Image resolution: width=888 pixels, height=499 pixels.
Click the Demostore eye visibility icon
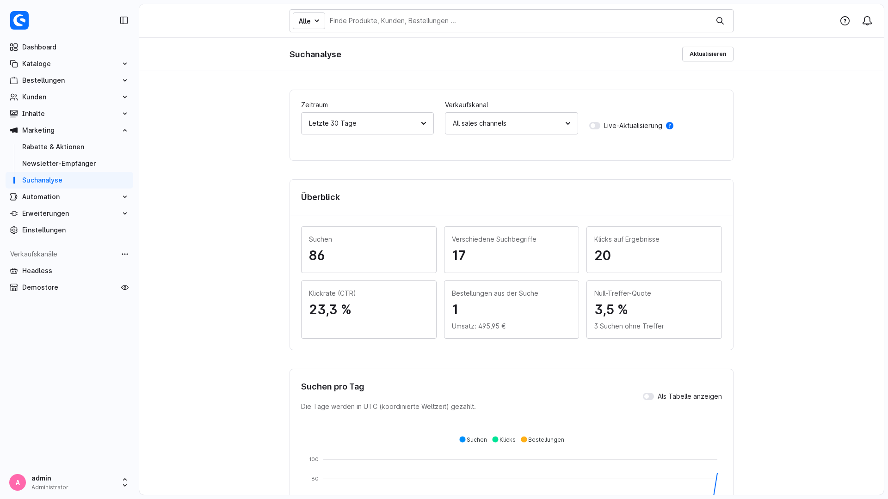125,287
